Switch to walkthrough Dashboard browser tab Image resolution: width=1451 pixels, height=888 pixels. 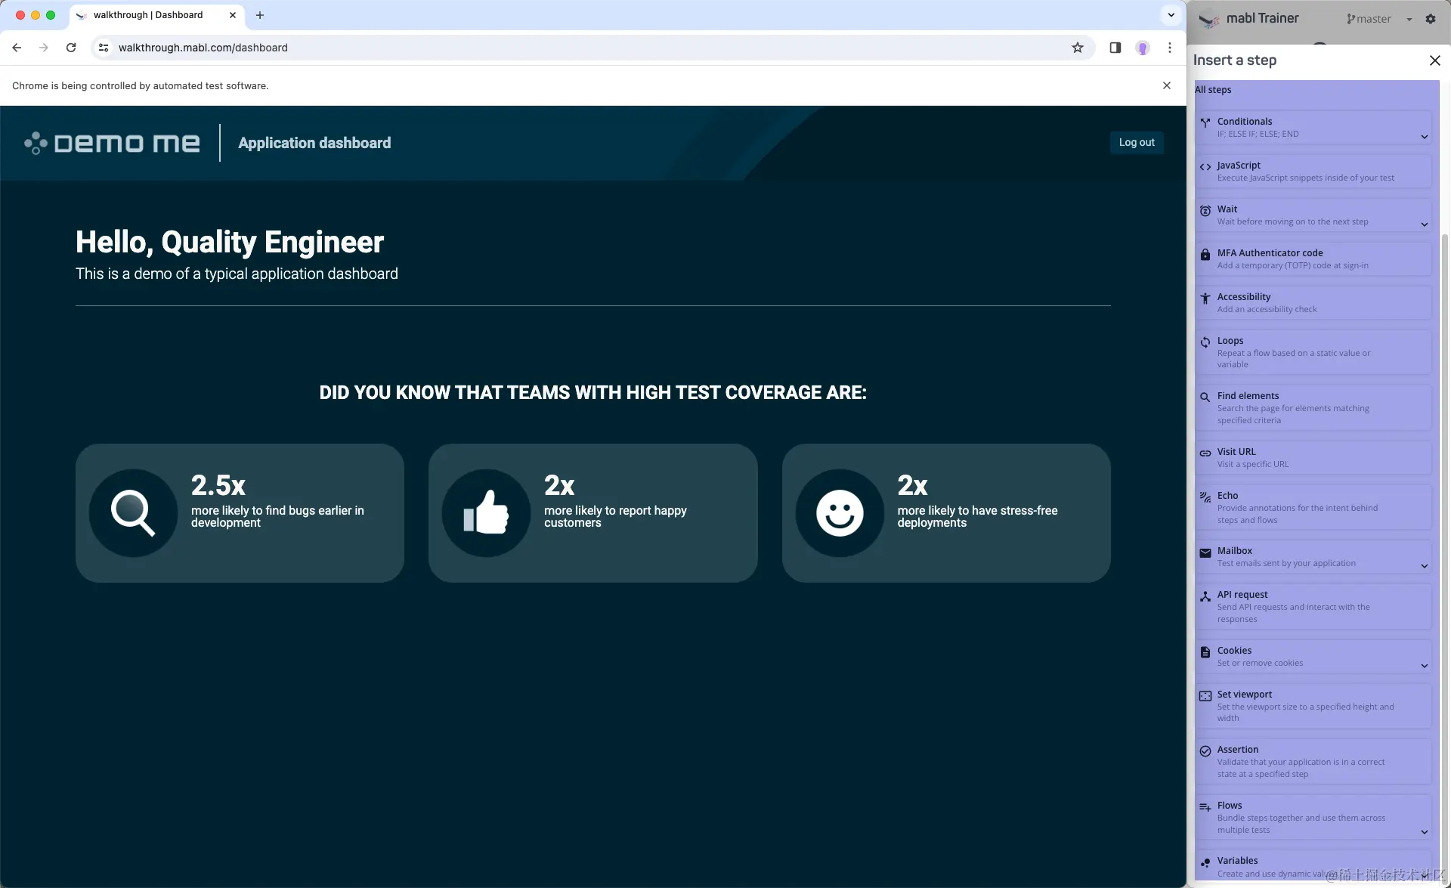[x=148, y=15]
